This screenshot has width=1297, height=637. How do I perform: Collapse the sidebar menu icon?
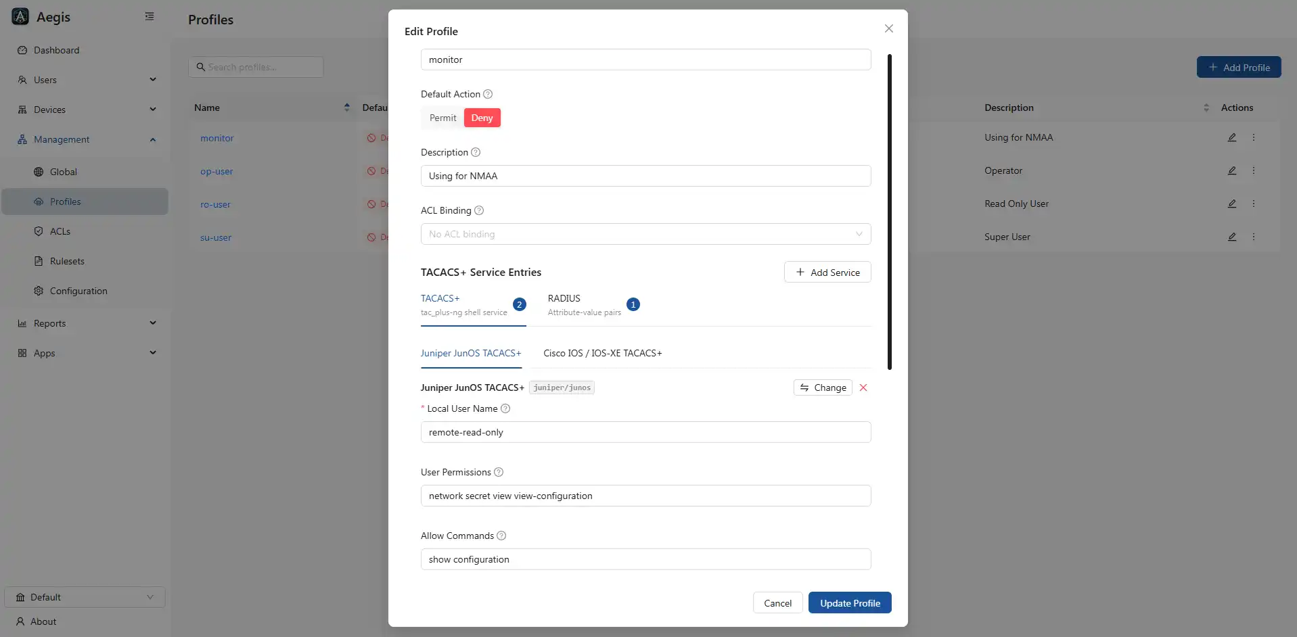tap(150, 16)
